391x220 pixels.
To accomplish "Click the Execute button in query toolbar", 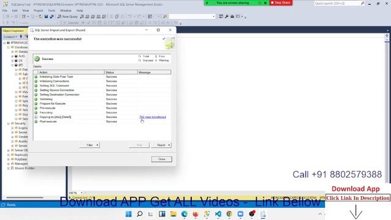I will coord(71,23).
